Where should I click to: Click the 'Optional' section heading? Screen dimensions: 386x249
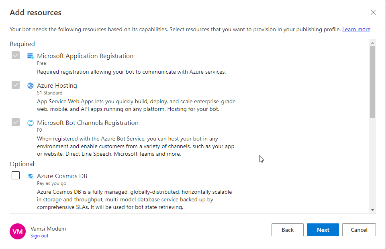point(22,164)
